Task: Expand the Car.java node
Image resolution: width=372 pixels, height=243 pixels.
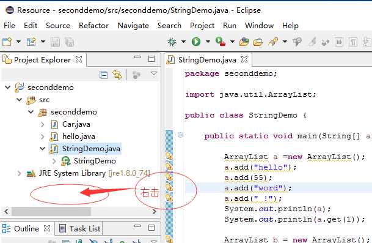Action: click(x=43, y=124)
